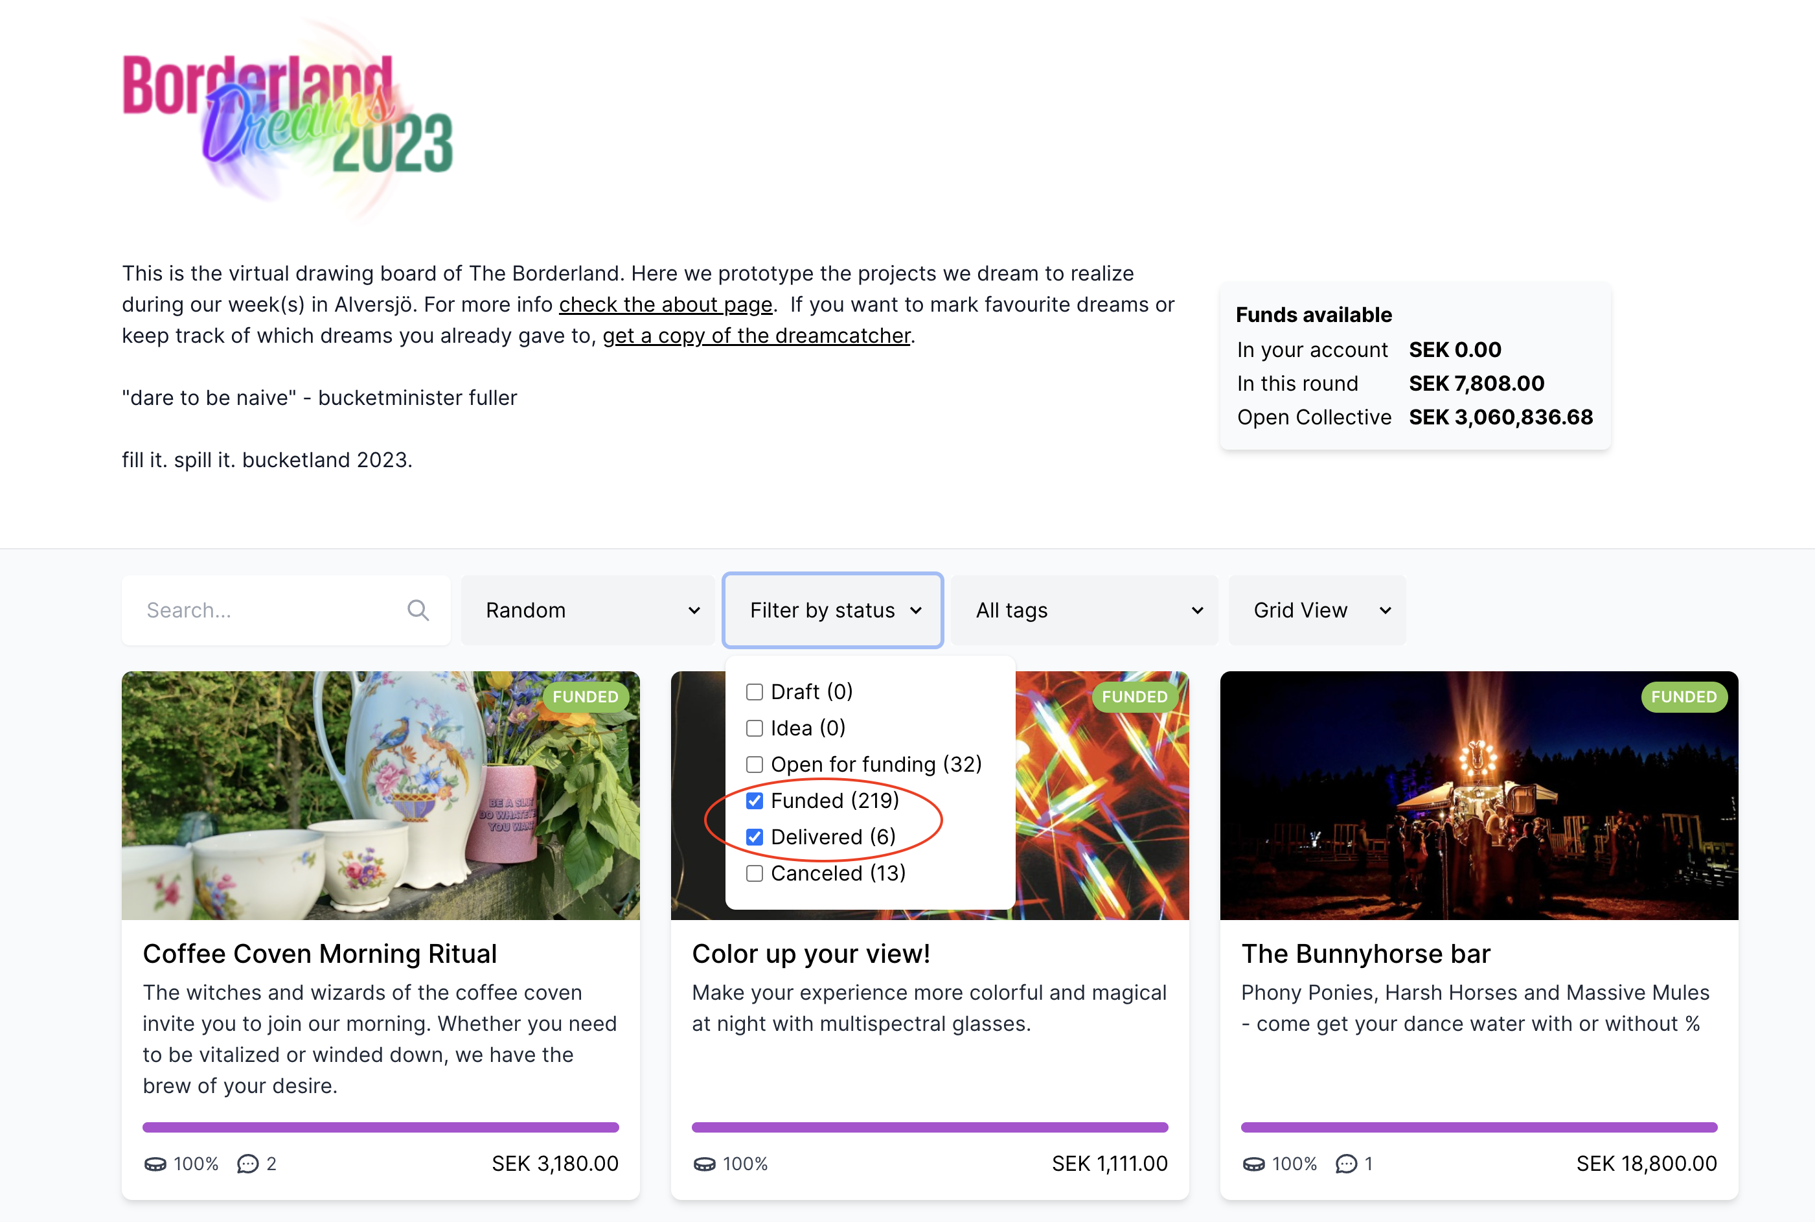Uncheck the Funded (219) status checkbox
1815x1222 pixels.
pos(754,800)
